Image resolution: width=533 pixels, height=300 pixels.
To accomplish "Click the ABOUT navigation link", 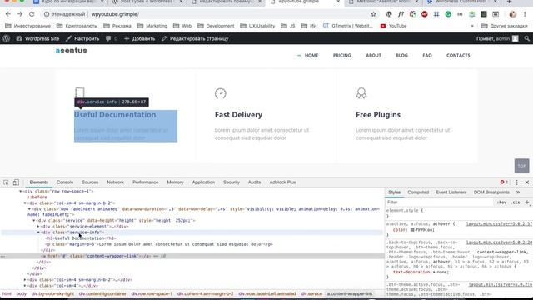I will 373,56.
